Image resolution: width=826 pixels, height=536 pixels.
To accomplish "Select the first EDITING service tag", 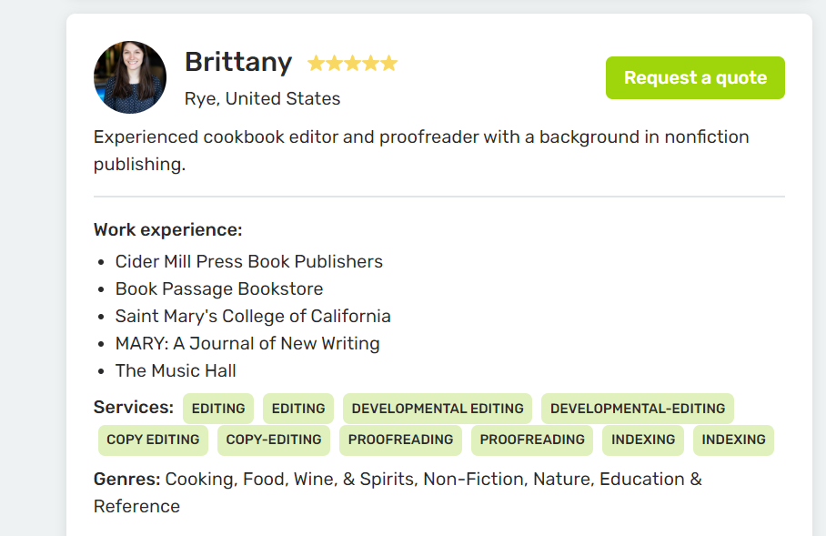I will tap(218, 409).
